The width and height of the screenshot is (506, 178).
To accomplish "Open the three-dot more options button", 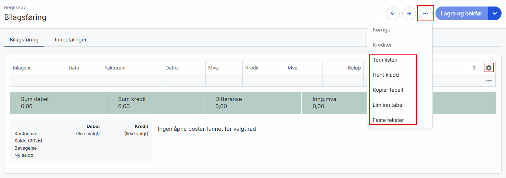I will point(426,13).
